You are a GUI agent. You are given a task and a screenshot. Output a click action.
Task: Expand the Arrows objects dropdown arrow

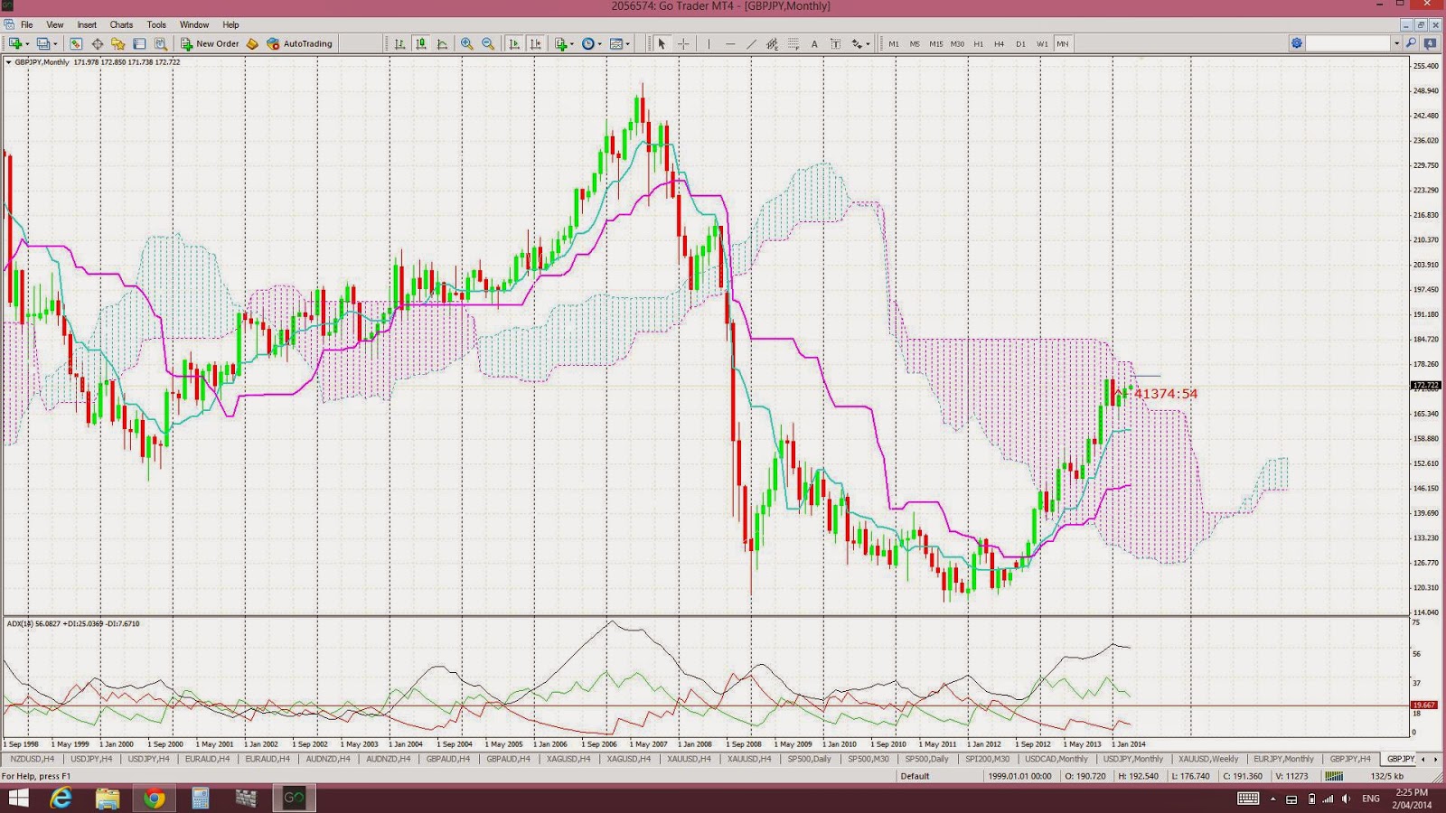click(868, 43)
